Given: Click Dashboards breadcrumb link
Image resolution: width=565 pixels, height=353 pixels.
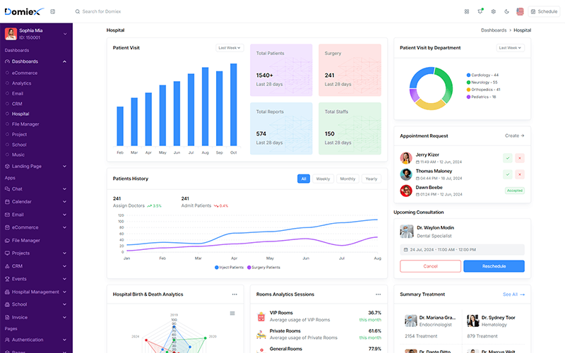Looking at the screenshot, I should pyautogui.click(x=494, y=30).
